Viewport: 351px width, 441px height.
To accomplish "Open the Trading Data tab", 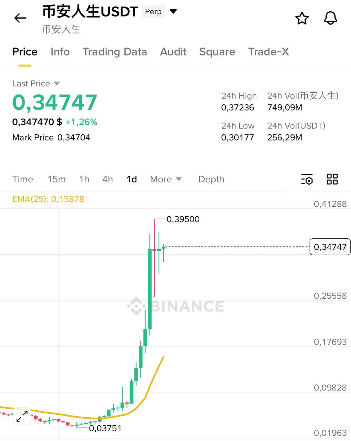I will (115, 52).
